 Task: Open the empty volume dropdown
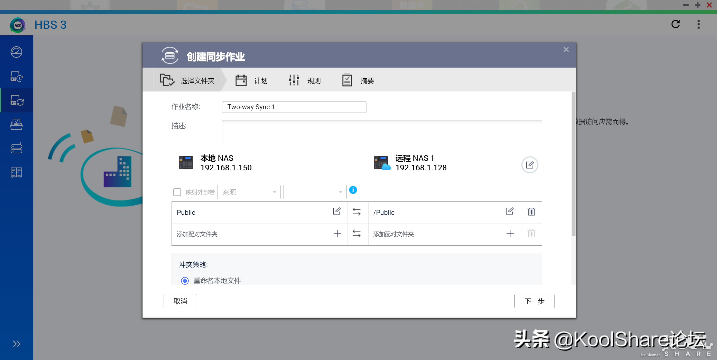pyautogui.click(x=315, y=192)
